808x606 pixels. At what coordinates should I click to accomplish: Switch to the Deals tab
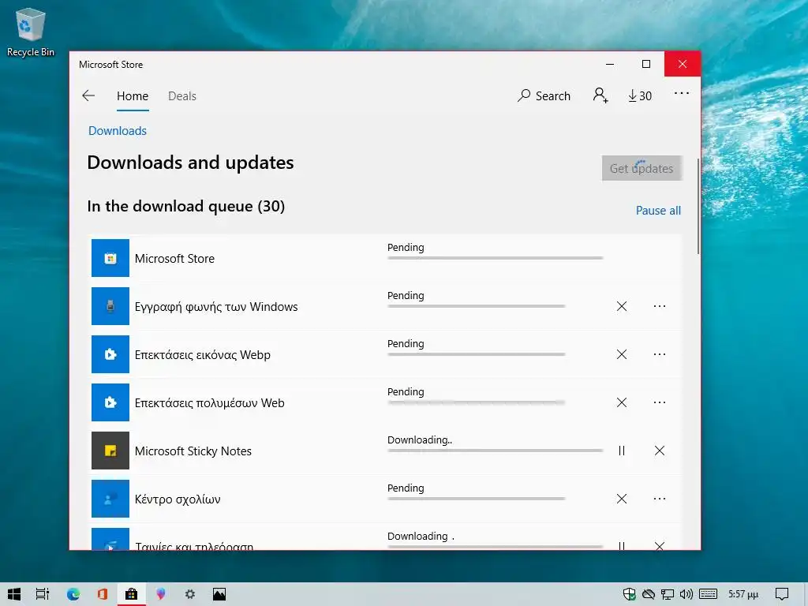182,96
